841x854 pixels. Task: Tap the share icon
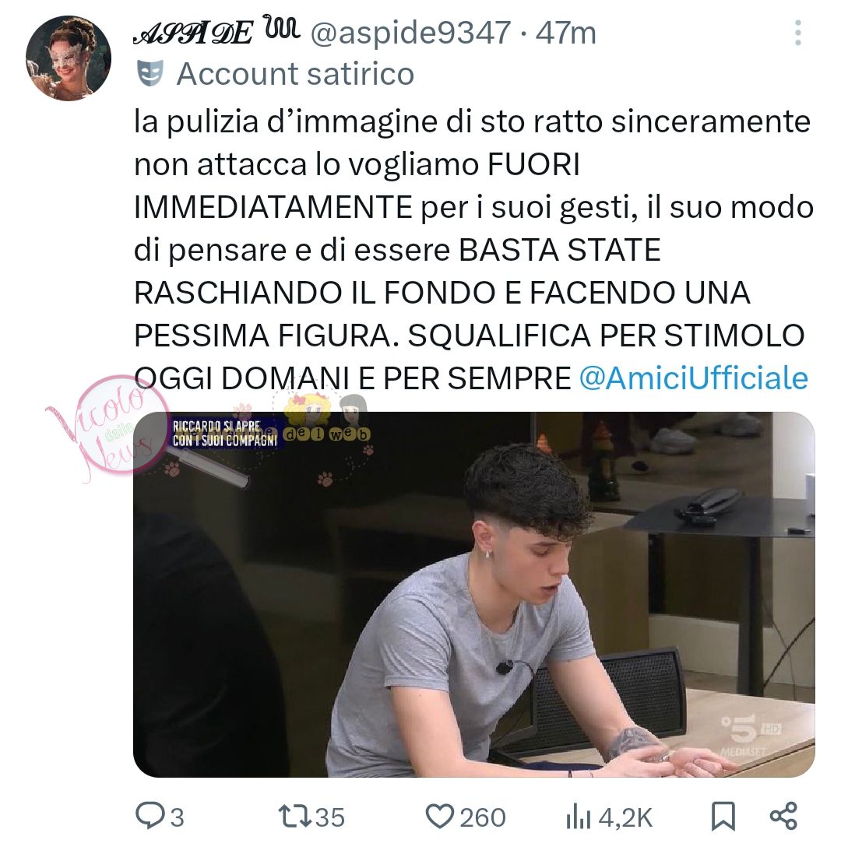coord(783,816)
